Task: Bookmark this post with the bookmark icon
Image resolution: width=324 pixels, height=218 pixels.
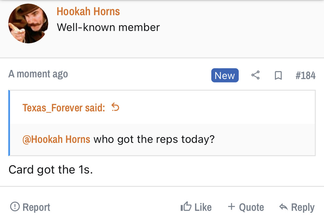Action: (278, 75)
